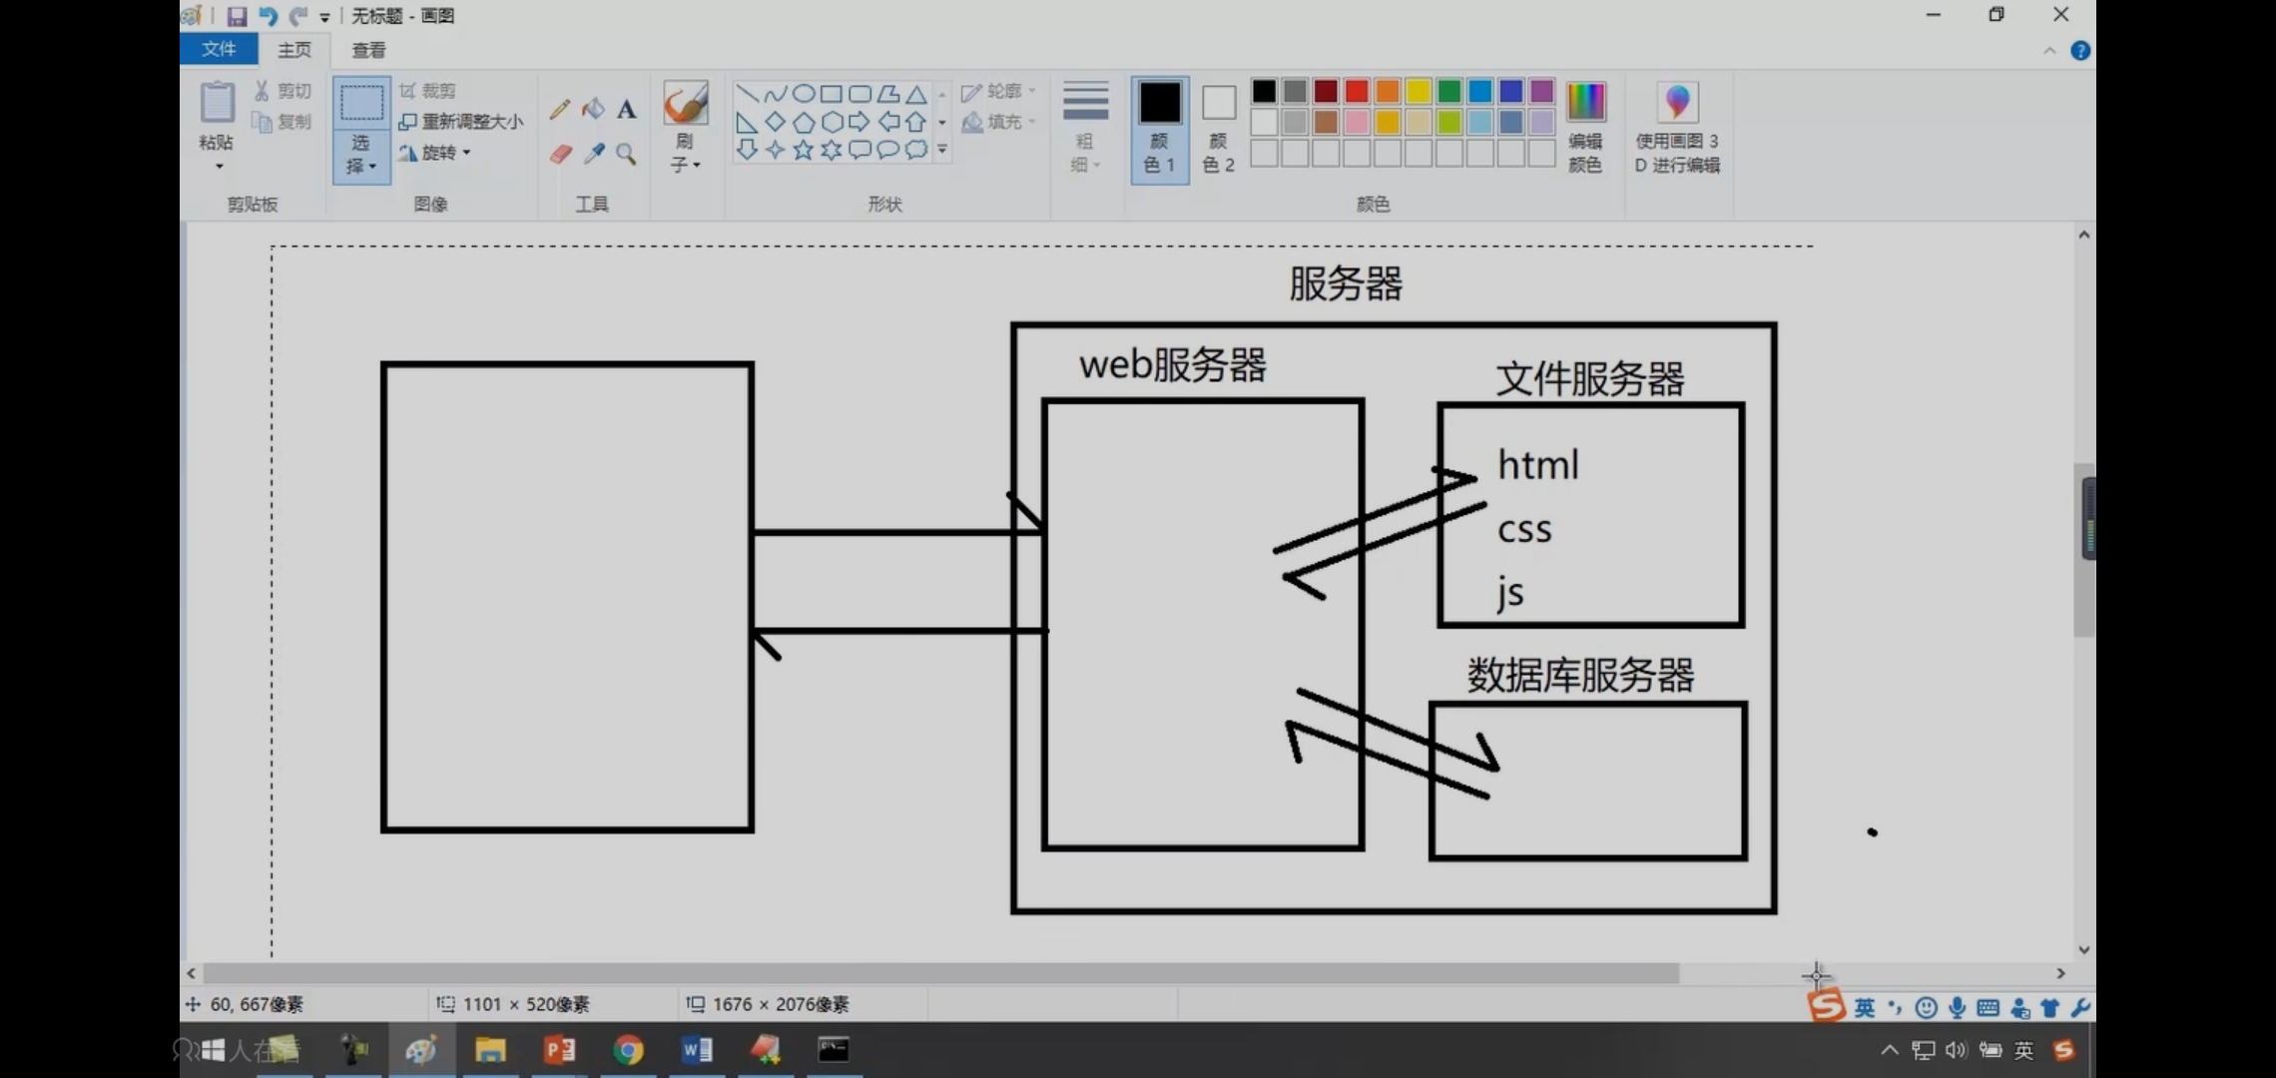This screenshot has height=1078, width=2276.
Task: Click the 编辑颜色 edit colors button
Action: pyautogui.click(x=1585, y=128)
